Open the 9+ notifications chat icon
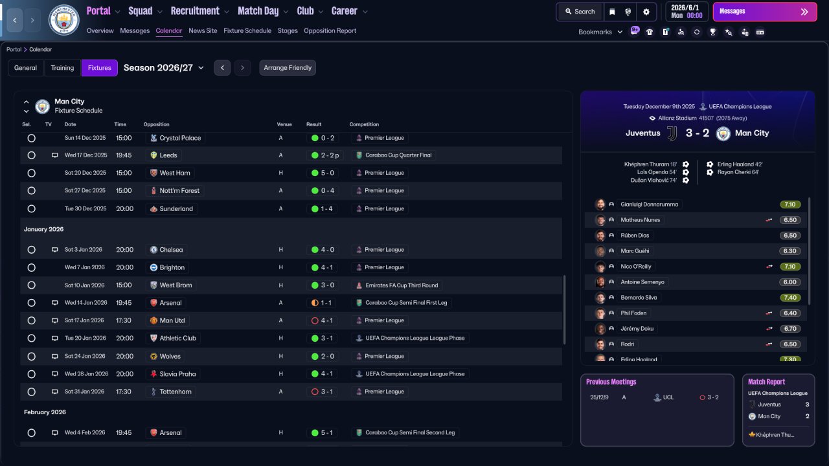This screenshot has height=466, width=829. [634, 31]
